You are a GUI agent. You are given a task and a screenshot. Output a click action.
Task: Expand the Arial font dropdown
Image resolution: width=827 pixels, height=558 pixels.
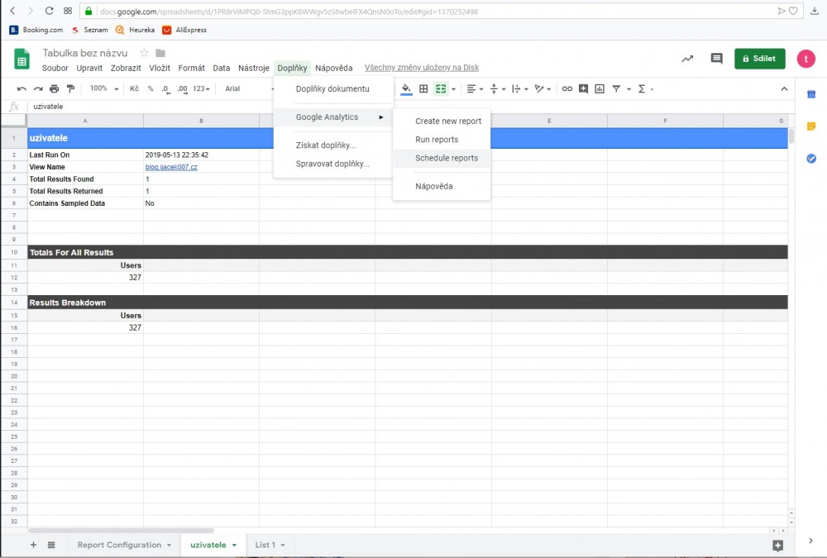click(x=248, y=88)
